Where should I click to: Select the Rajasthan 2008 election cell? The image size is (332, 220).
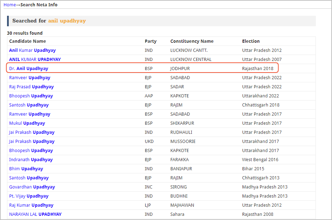click(258, 214)
